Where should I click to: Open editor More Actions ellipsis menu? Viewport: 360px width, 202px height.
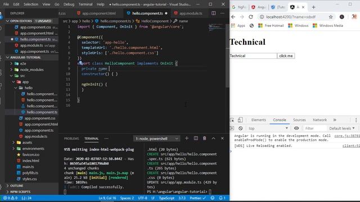222,13
